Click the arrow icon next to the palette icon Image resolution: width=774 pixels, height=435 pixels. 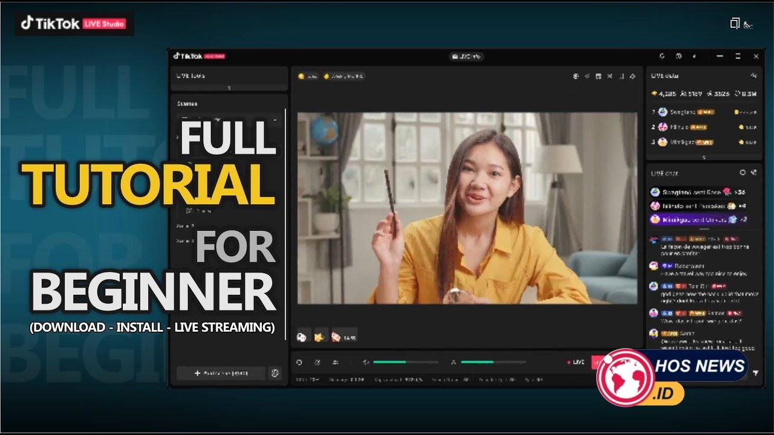(x=587, y=76)
